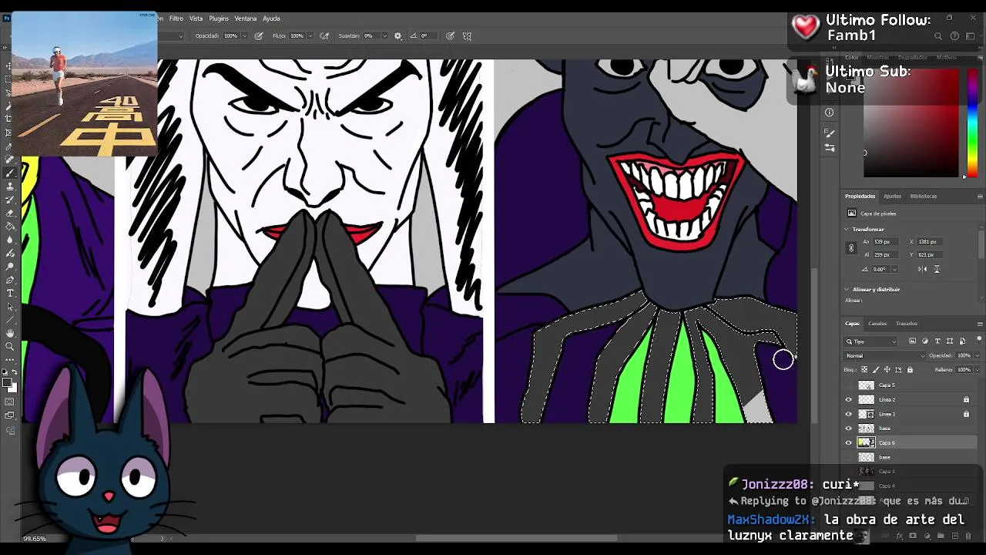
Task: Select the History Brush tool
Action: [9, 200]
